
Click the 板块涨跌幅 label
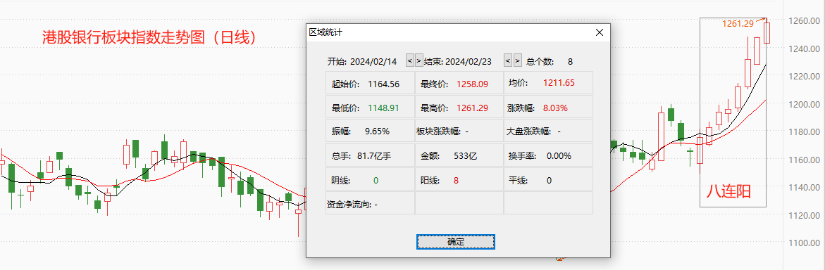pos(439,131)
